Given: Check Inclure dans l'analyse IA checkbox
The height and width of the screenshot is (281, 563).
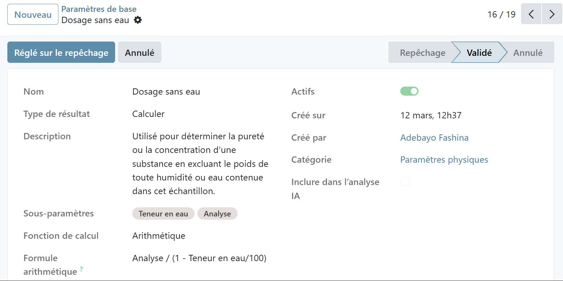Looking at the screenshot, I should pyautogui.click(x=405, y=182).
